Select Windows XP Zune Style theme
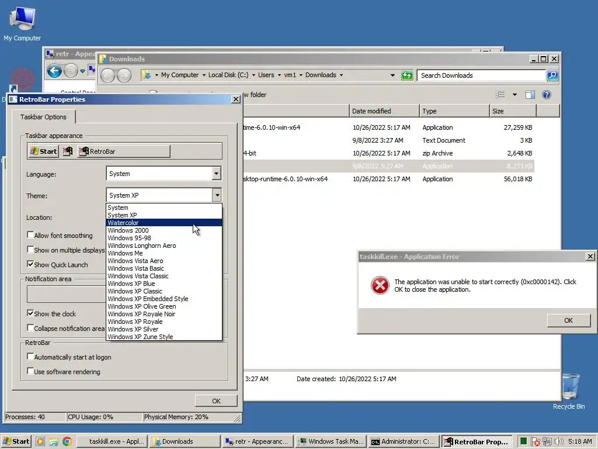This screenshot has height=449, width=598. (x=164, y=337)
